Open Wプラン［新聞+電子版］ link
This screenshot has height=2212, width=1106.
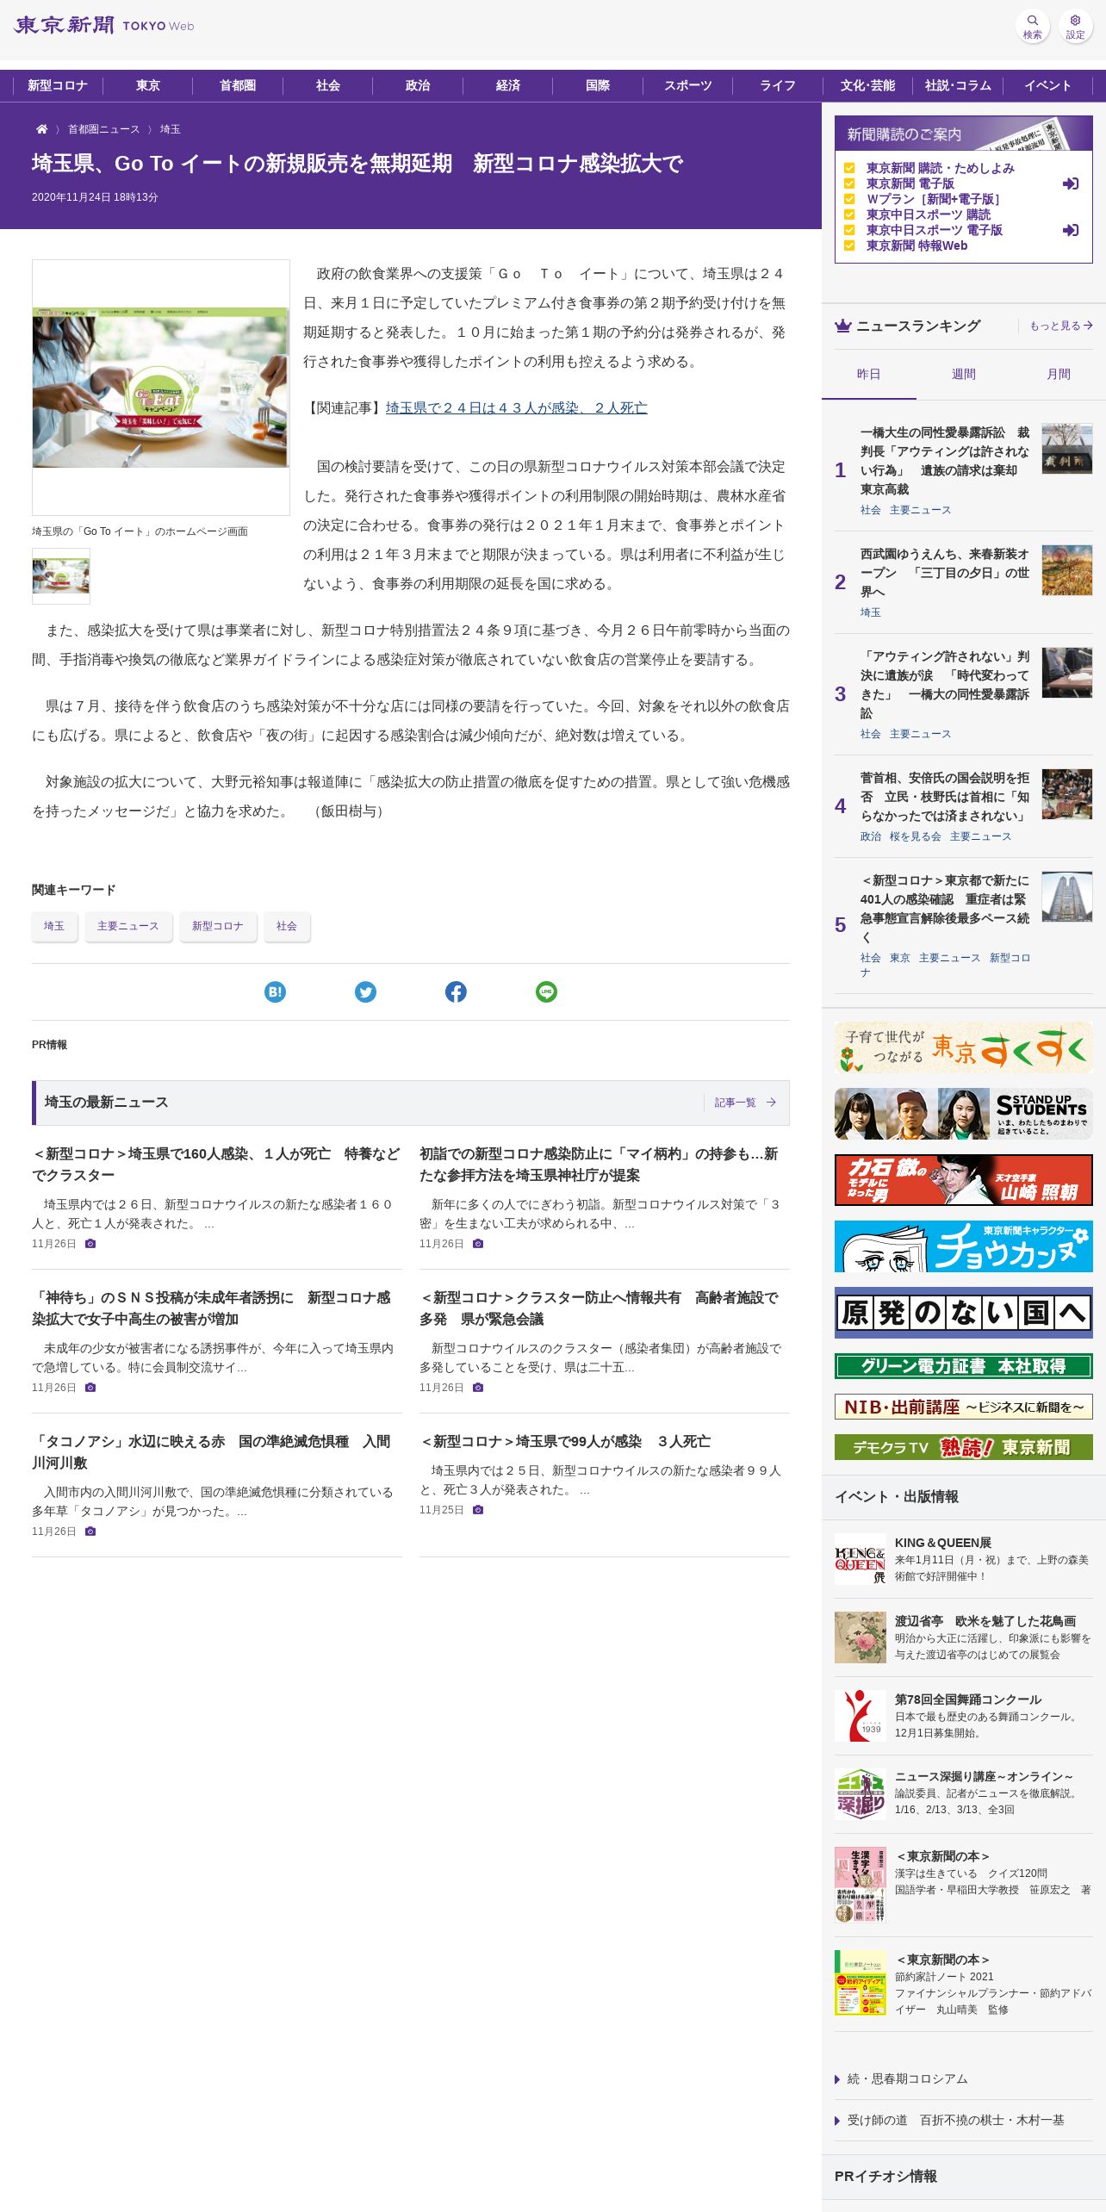932,199
